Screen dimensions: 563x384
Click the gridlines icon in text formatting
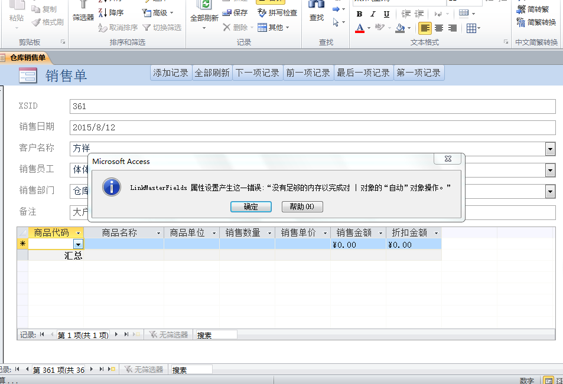click(471, 28)
